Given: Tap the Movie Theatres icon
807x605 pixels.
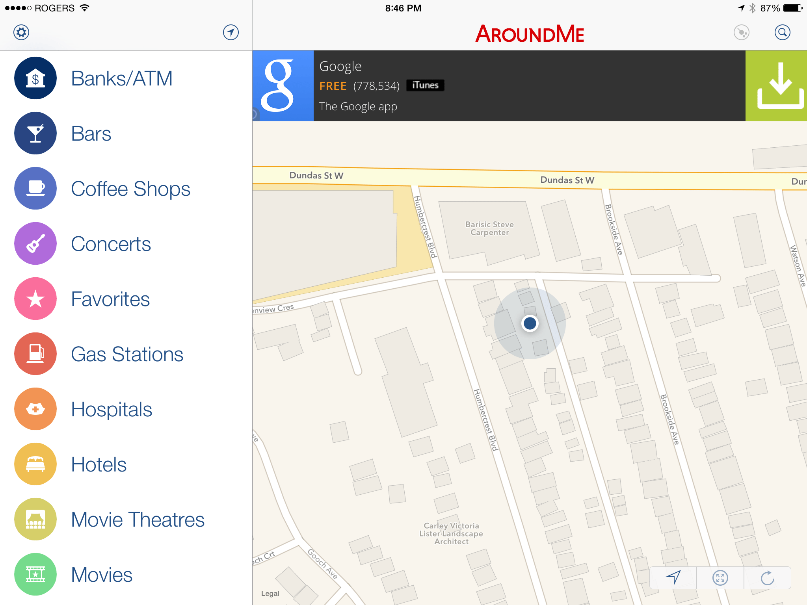Looking at the screenshot, I should click(35, 519).
